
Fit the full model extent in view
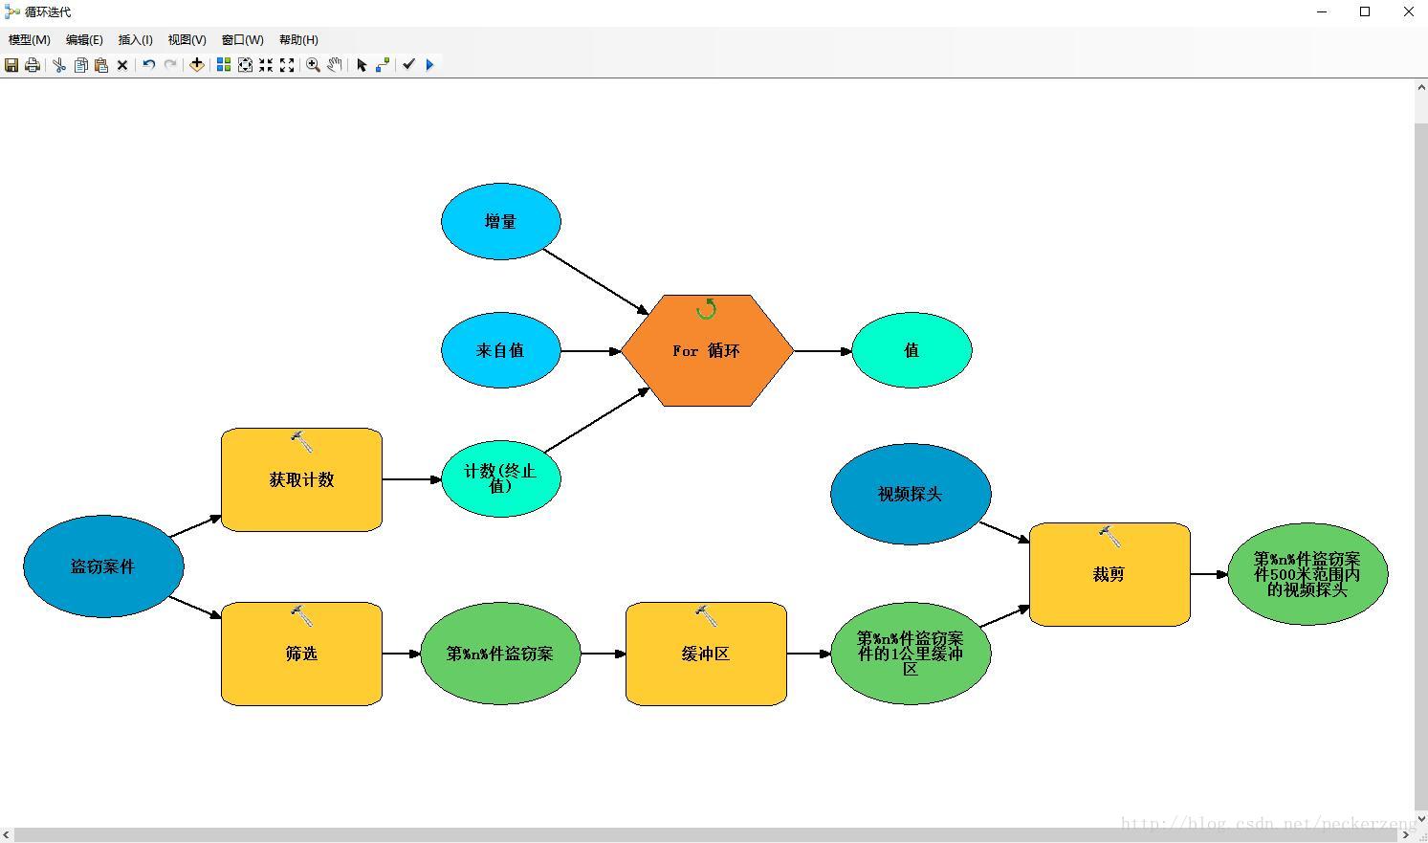245,65
